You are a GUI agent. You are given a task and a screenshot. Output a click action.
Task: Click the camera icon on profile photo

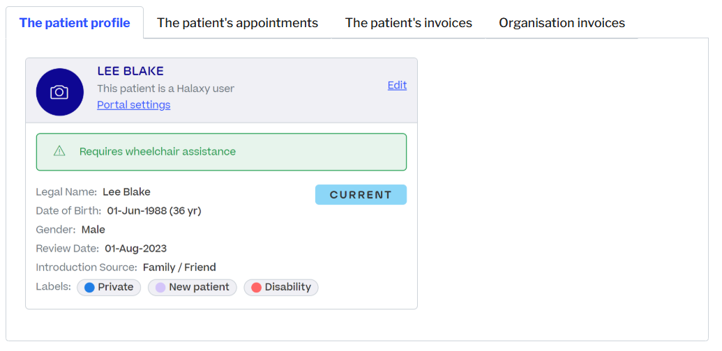59,92
